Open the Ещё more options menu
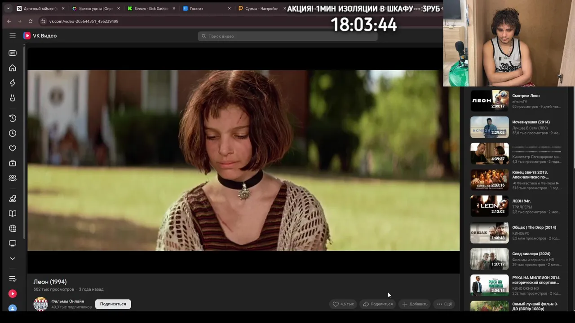 tap(444, 304)
